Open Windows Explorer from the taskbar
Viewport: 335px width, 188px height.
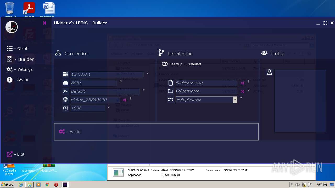tap(30, 185)
